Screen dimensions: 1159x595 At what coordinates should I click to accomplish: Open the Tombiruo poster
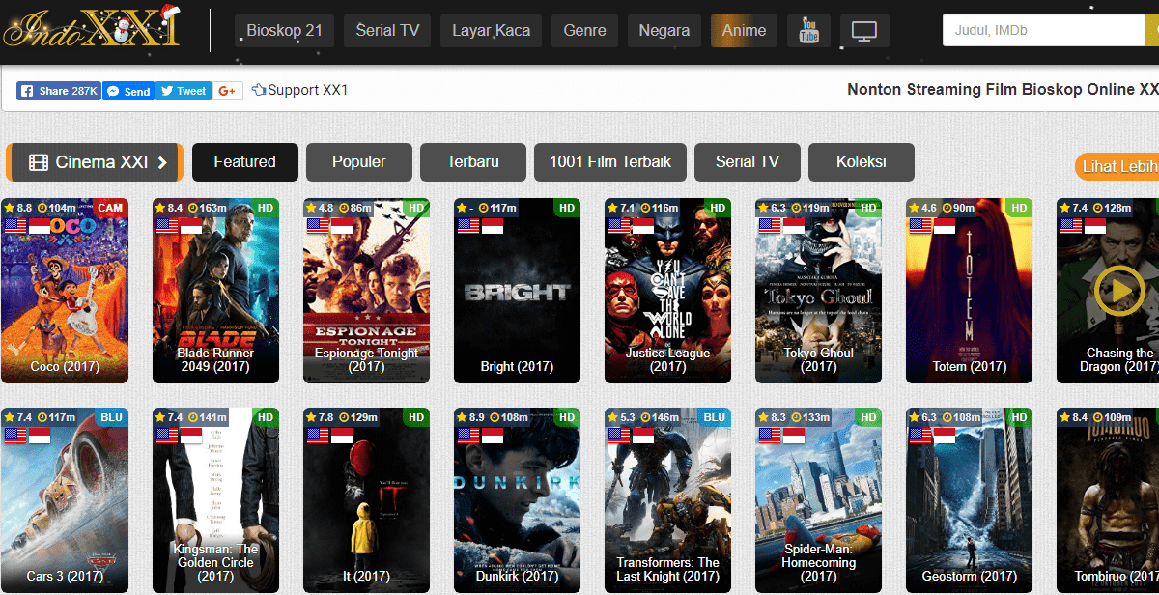[x=1108, y=501]
